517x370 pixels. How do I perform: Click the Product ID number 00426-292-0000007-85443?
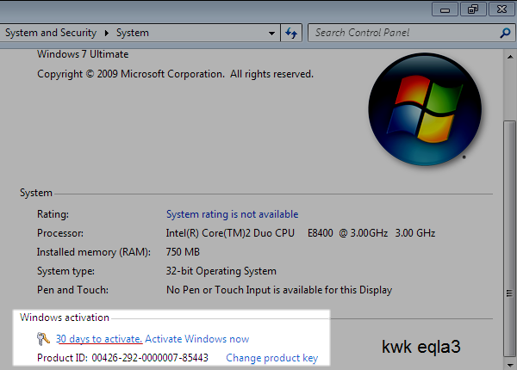pyautogui.click(x=150, y=358)
